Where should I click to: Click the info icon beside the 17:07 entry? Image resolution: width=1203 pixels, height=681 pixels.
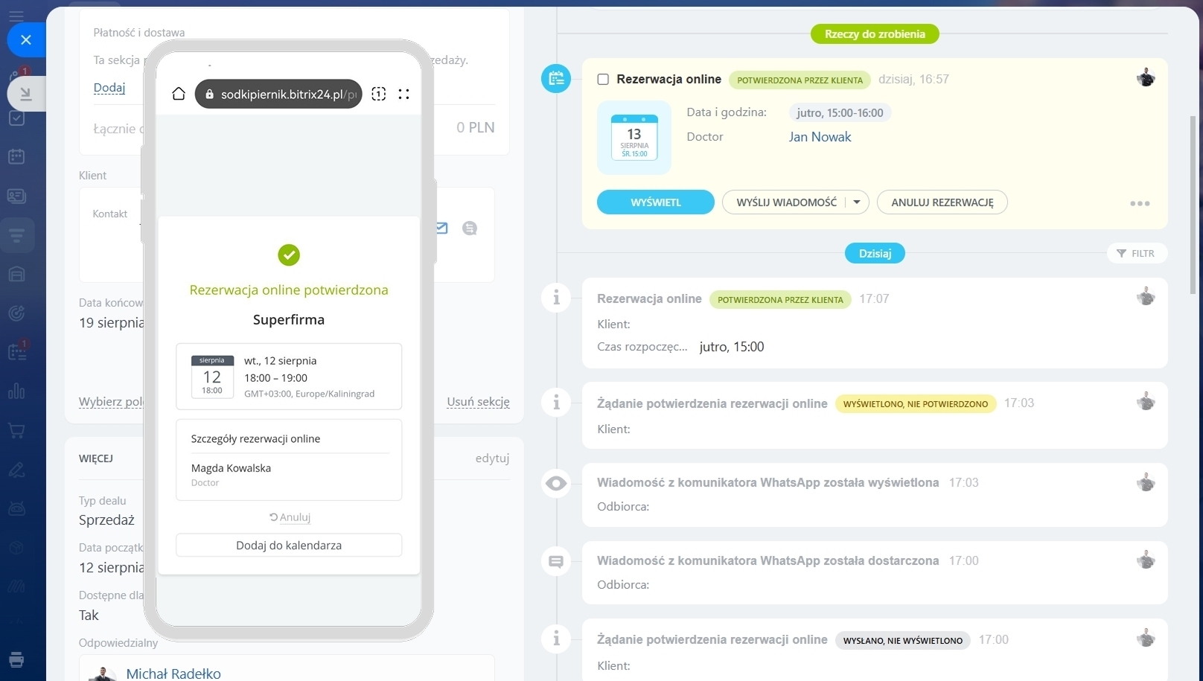(556, 298)
